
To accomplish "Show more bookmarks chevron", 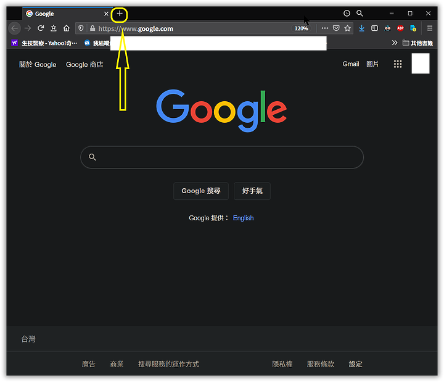I will (395, 43).
